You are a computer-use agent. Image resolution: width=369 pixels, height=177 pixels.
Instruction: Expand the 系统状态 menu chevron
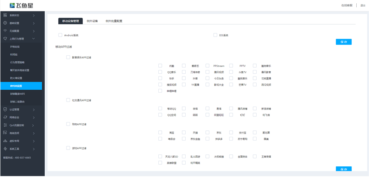pyautogui.click(x=34, y=16)
